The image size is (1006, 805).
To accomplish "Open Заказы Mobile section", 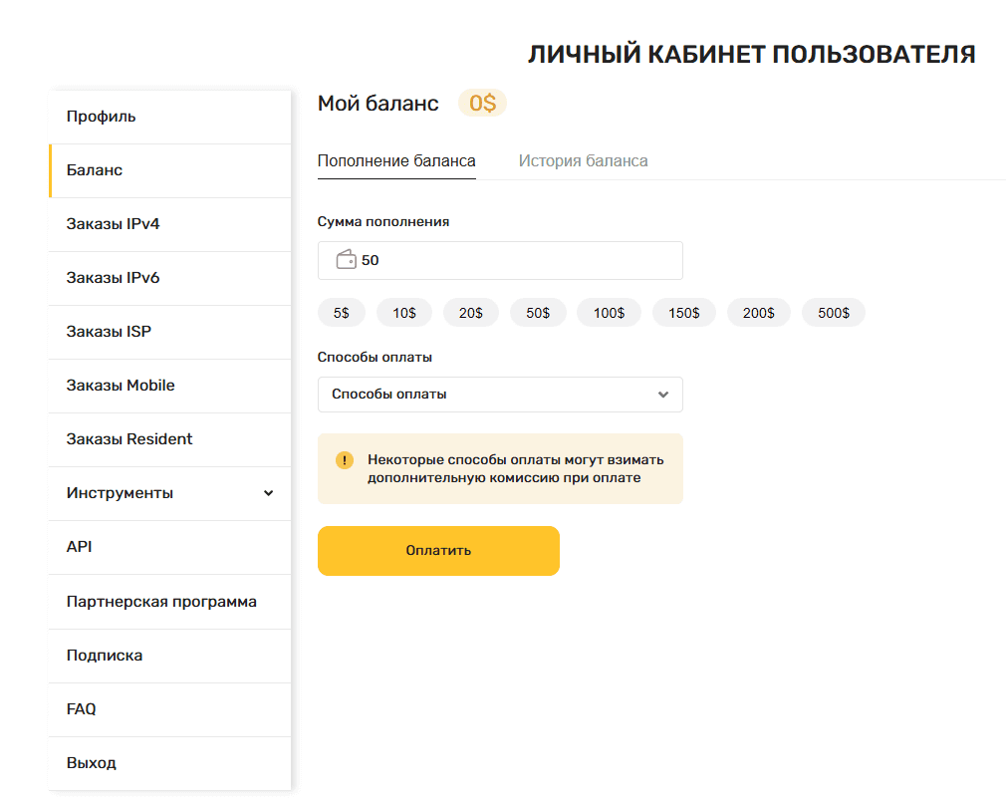I will pos(170,386).
